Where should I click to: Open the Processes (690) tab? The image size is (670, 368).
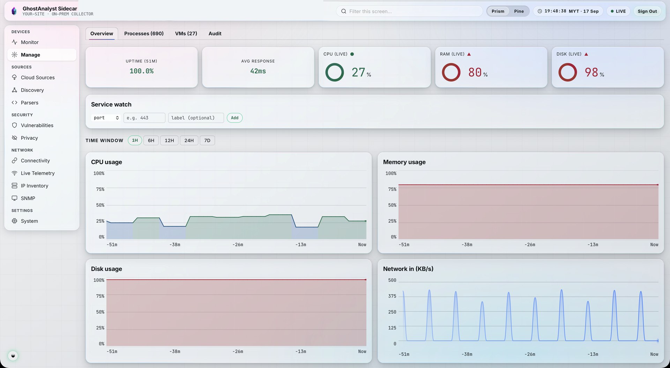(x=144, y=34)
